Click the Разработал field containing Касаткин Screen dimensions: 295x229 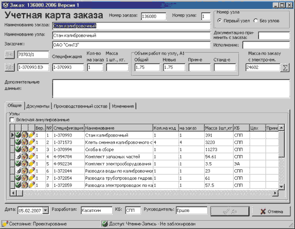click(x=97, y=211)
